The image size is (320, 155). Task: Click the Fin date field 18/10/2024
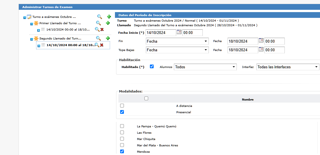pyautogui.click(x=243, y=41)
